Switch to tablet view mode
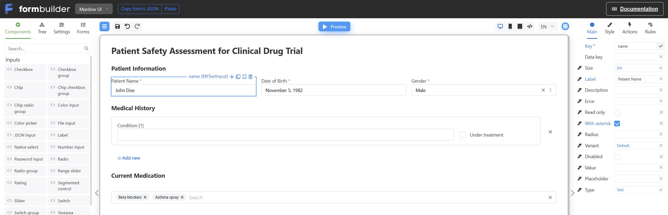This screenshot has width=668, height=215. (520, 26)
